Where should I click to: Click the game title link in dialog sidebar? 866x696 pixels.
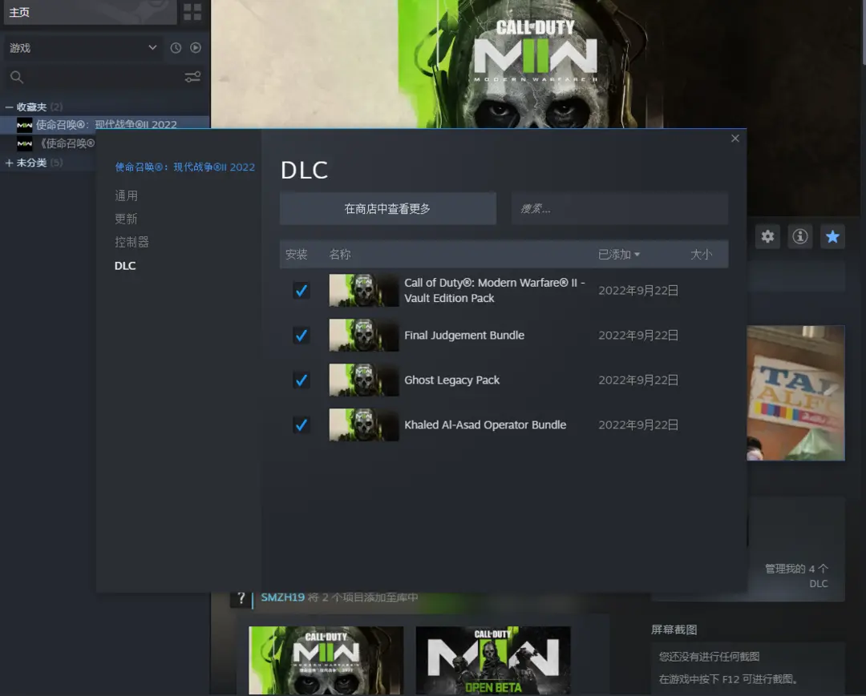[x=185, y=167]
